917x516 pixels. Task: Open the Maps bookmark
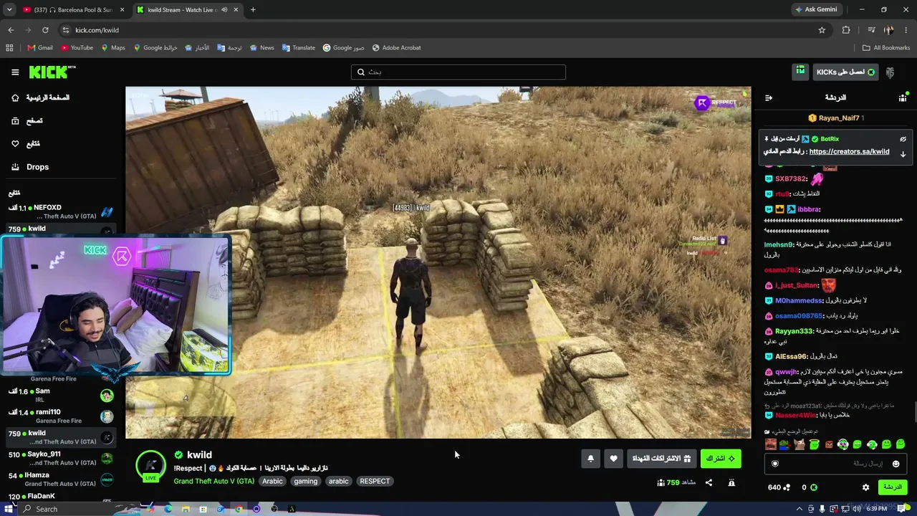click(113, 48)
